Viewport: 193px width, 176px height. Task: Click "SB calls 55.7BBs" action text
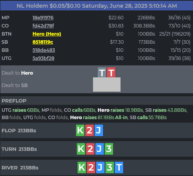point(148,118)
